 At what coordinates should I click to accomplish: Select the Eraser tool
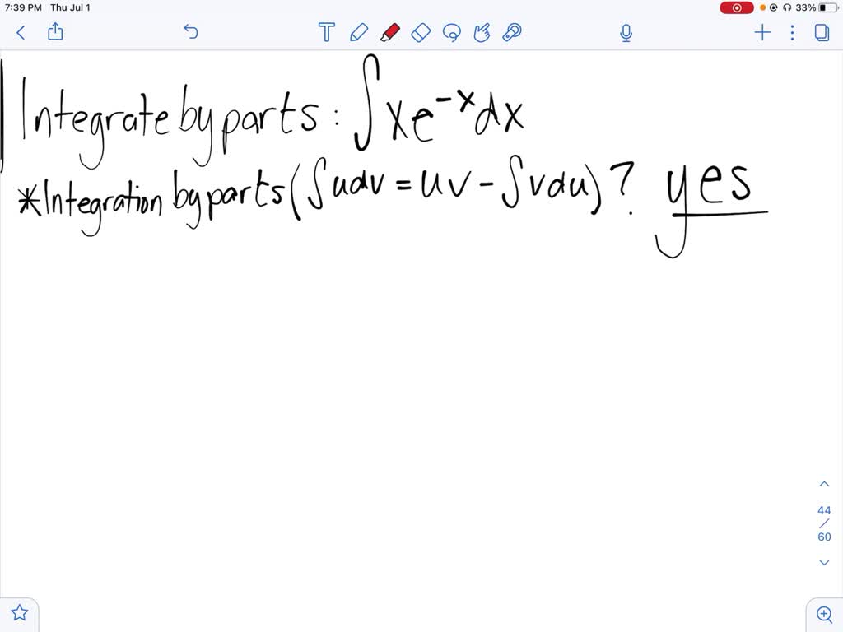[421, 32]
